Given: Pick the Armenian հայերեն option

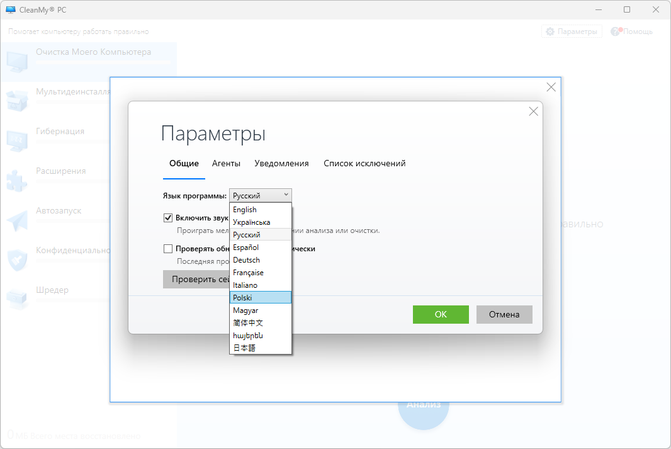Looking at the screenshot, I should coord(261,336).
